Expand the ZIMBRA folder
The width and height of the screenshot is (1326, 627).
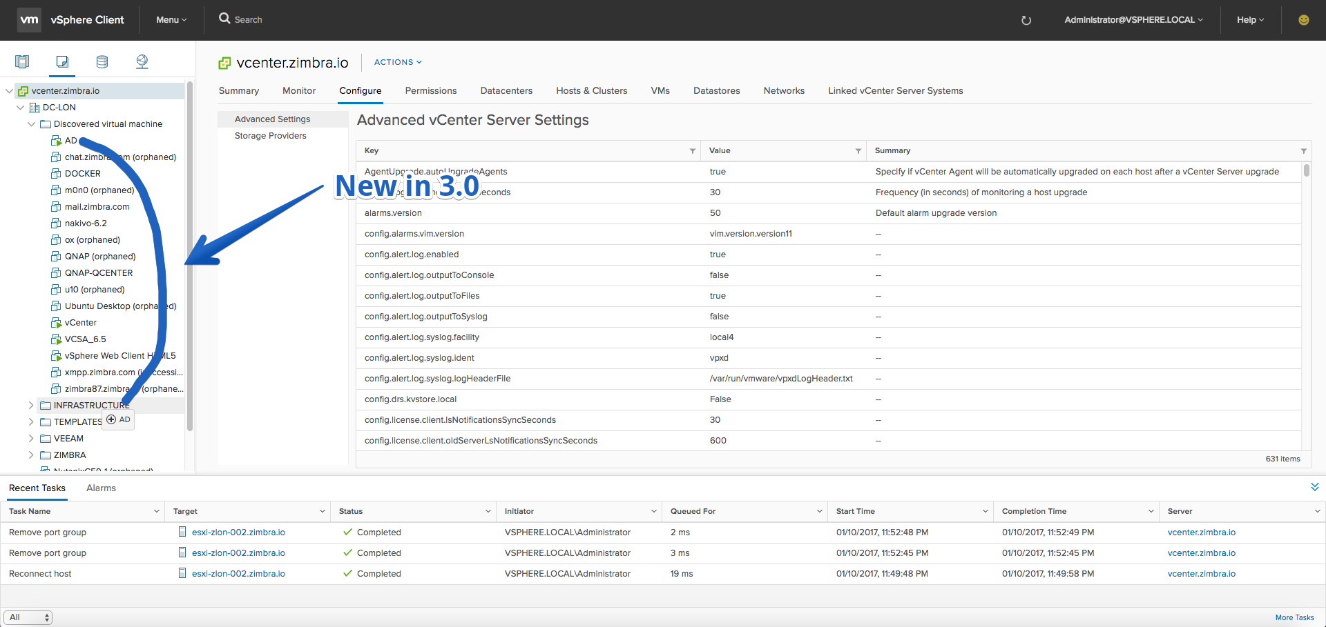point(31,455)
